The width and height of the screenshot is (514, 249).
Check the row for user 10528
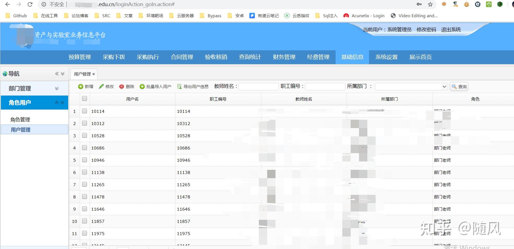[x=85, y=135]
